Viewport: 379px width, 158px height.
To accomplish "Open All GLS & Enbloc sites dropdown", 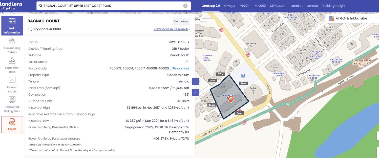I will [352, 18].
